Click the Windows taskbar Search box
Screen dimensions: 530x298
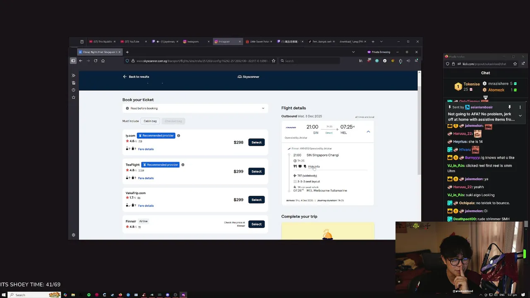(x=34, y=295)
